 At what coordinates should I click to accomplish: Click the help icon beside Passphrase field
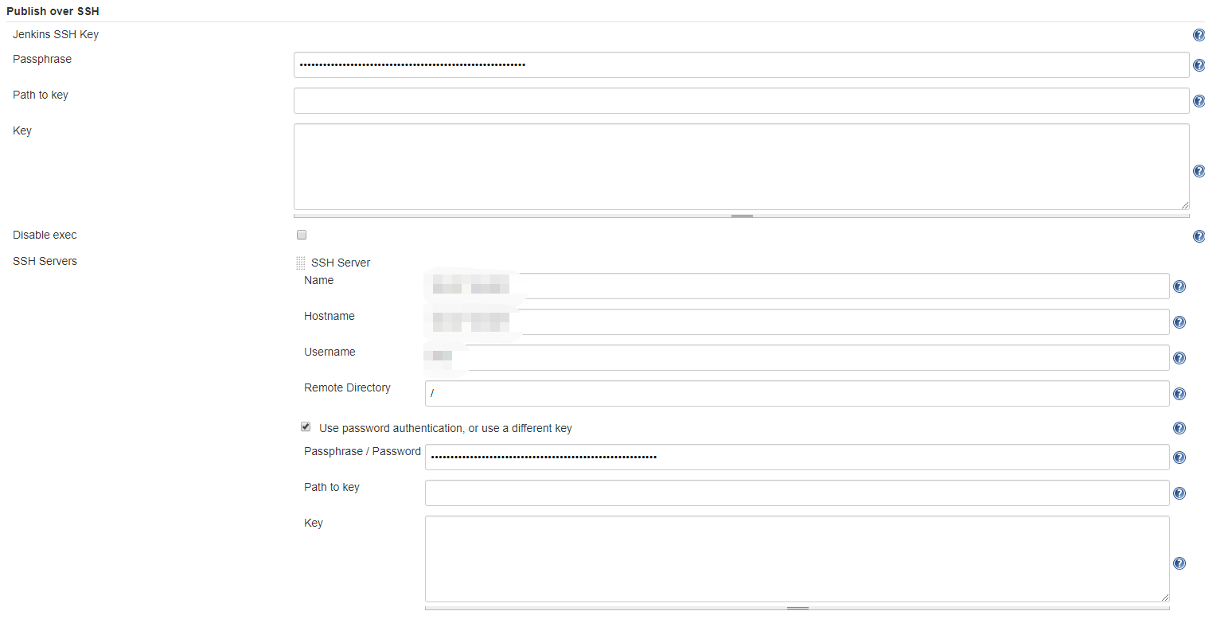coord(1199,64)
